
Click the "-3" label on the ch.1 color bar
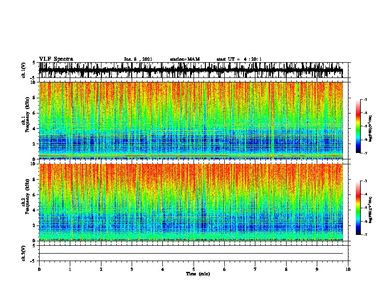coord(365,99)
